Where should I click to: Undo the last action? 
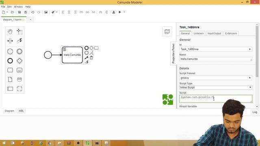(x=32, y=12)
